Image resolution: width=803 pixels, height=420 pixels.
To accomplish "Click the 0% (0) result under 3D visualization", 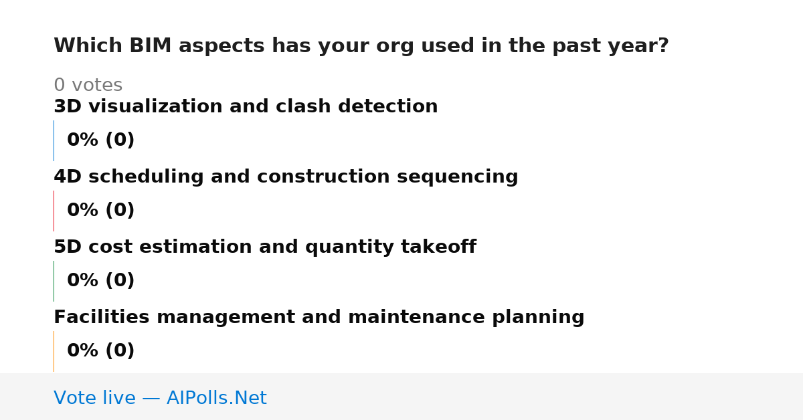I will pos(101,140).
